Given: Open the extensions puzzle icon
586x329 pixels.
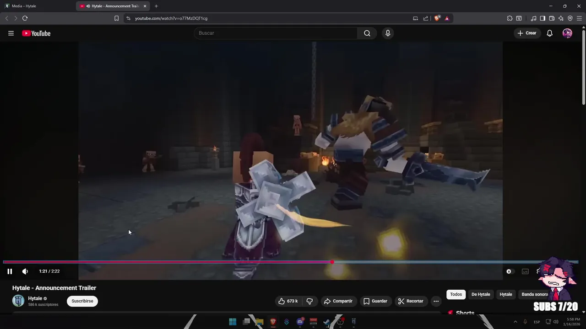Looking at the screenshot, I should point(510,18).
